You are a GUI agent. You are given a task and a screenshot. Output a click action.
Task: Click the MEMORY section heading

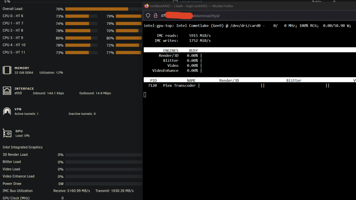click(x=22, y=68)
